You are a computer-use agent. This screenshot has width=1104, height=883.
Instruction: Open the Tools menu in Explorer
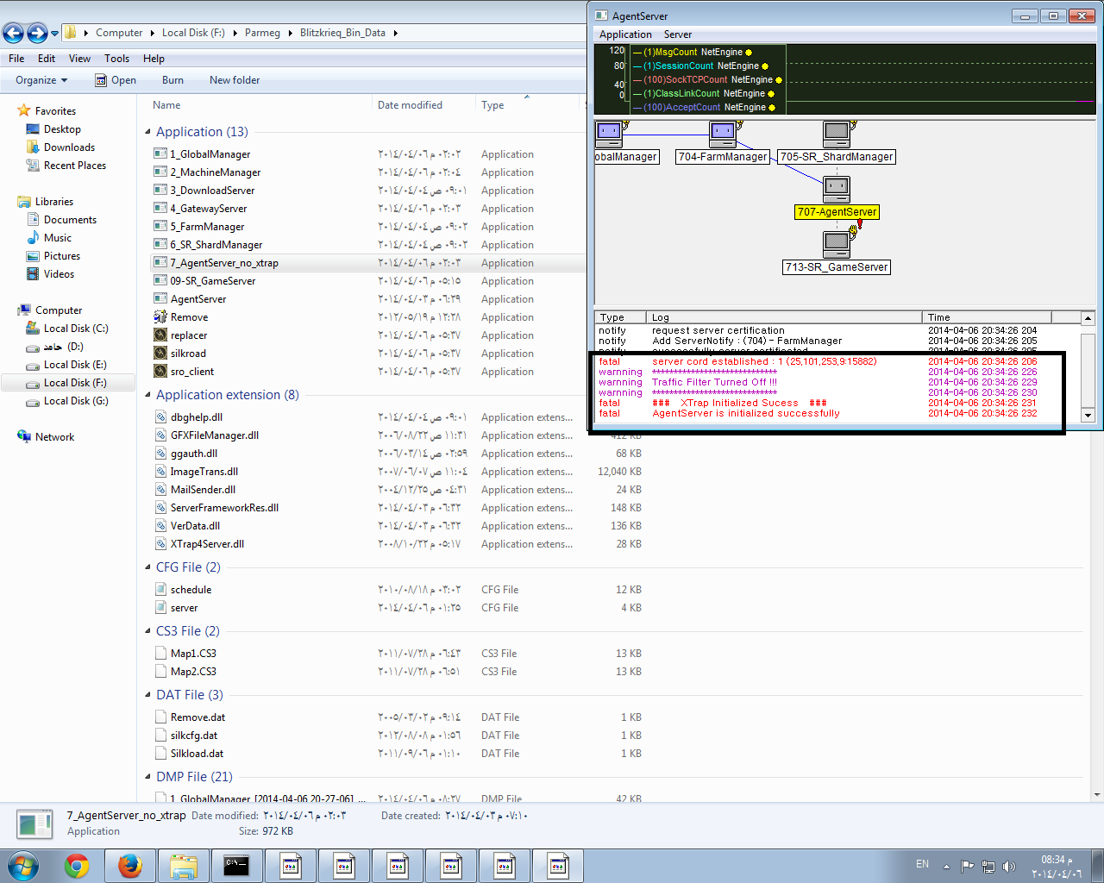[x=116, y=59]
